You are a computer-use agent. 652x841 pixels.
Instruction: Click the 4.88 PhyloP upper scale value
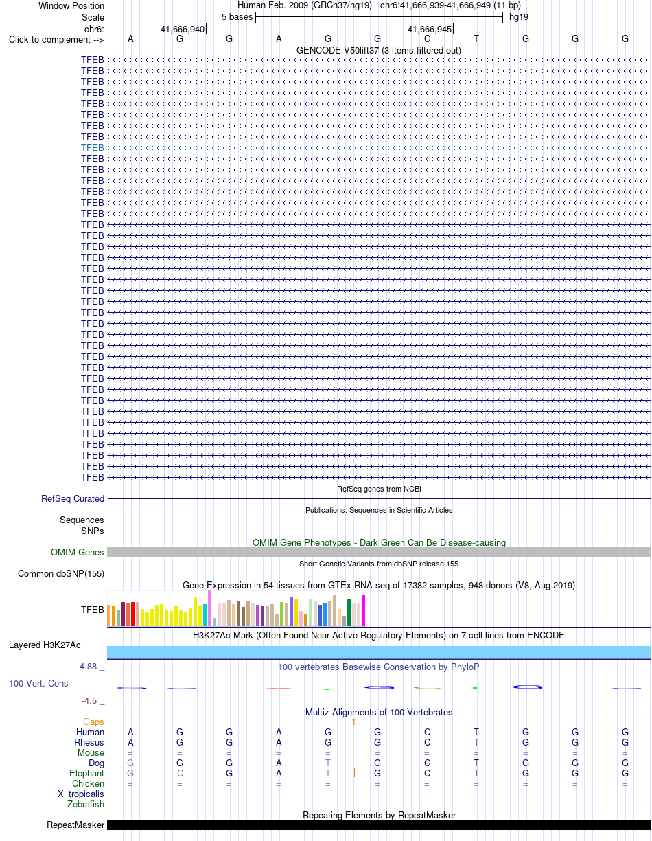pos(92,667)
